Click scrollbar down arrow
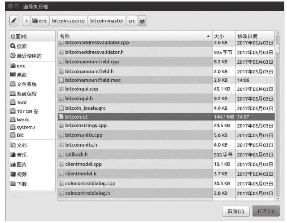The height and width of the screenshot is (223, 287). [x=278, y=198]
